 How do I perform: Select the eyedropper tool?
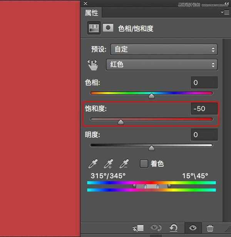(x=93, y=164)
